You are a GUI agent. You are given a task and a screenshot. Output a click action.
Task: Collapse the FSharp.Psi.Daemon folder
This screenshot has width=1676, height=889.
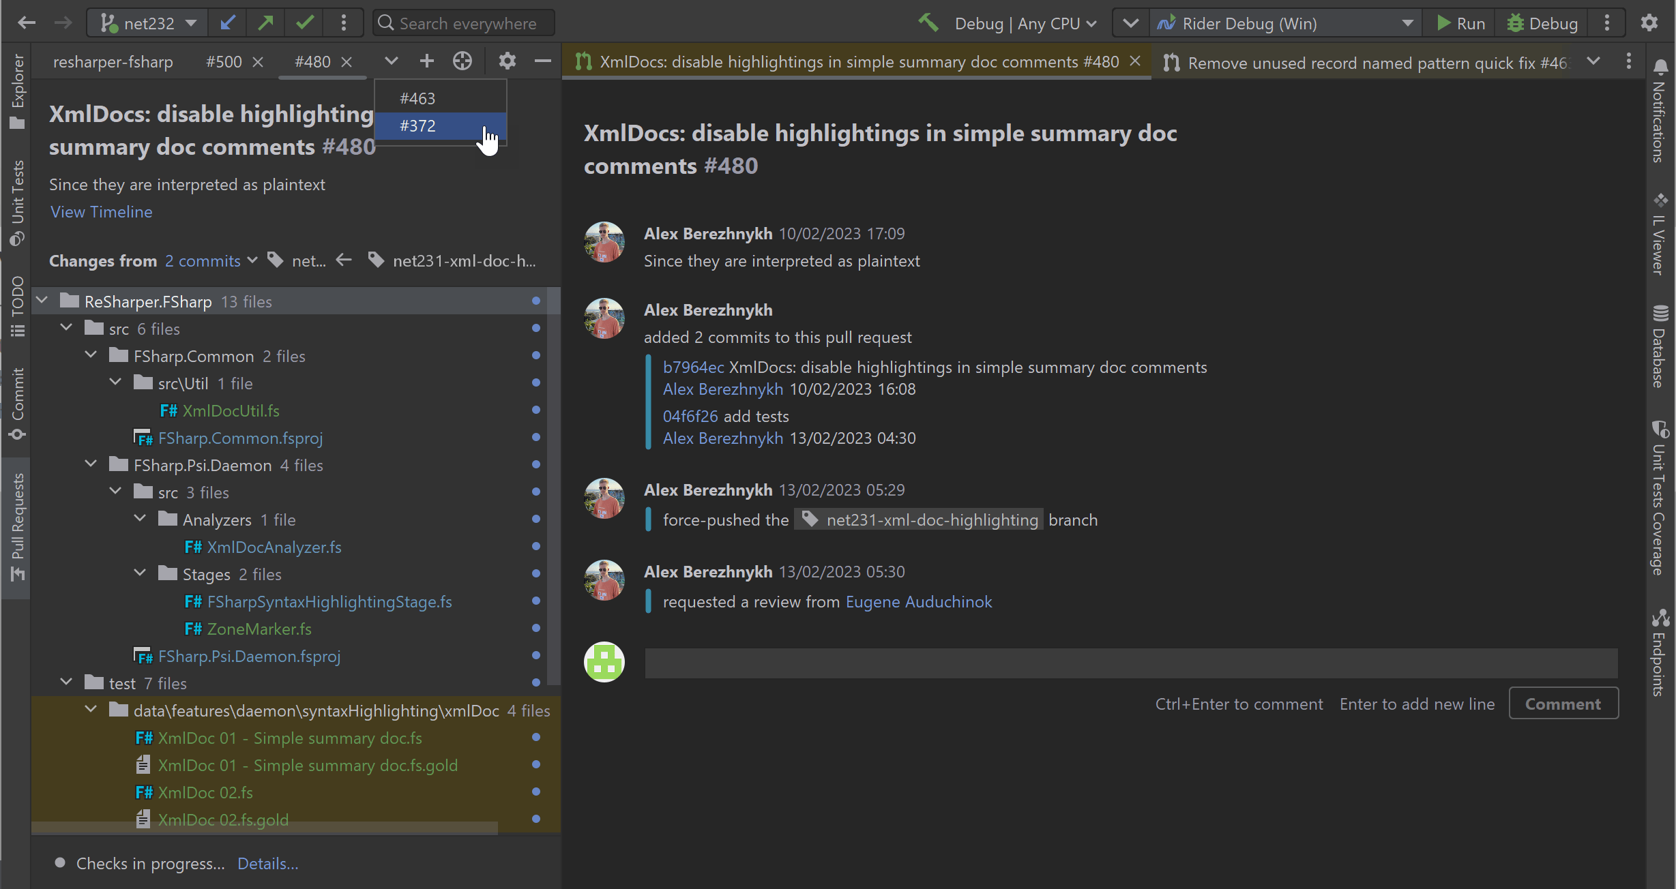coord(91,465)
